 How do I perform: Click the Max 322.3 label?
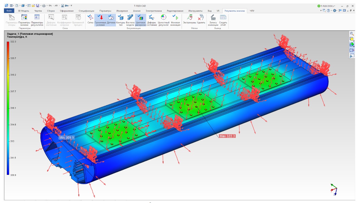pos(227,136)
